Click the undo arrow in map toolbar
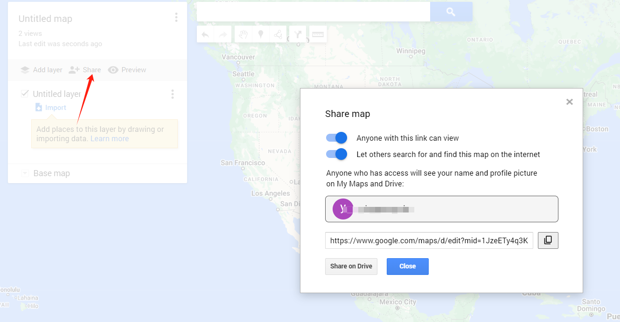The image size is (620, 322). pyautogui.click(x=205, y=34)
